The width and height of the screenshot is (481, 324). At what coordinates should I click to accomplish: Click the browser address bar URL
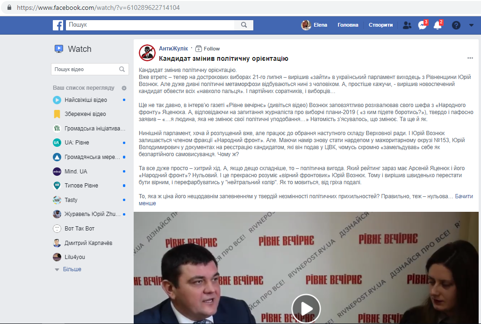point(98,7)
